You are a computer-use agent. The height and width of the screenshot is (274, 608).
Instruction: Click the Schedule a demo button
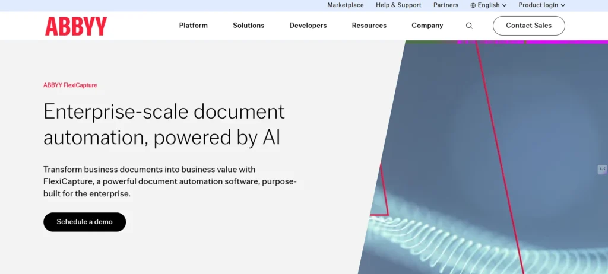84,222
